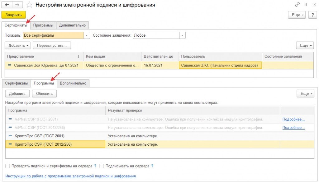Toggle the 'Подписывать на сервере' checkbox
Screen dimensions: 319x182
102,166
